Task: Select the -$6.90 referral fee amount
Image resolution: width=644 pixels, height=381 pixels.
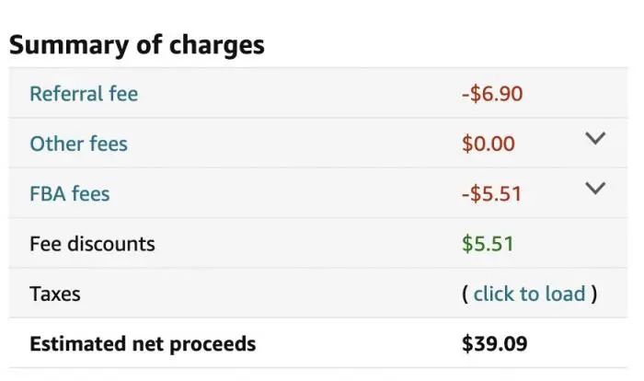Action: [x=492, y=93]
